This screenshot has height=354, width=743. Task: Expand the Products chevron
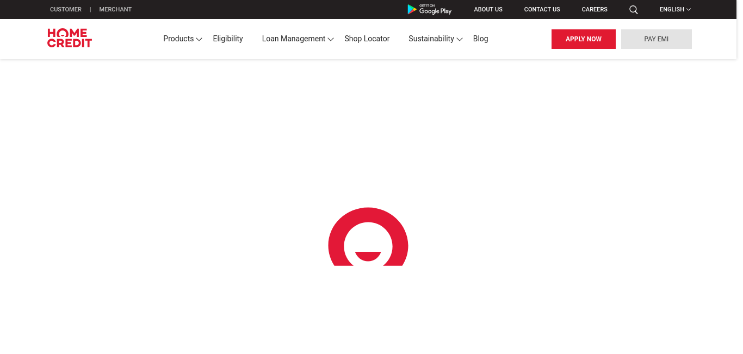pyautogui.click(x=199, y=39)
